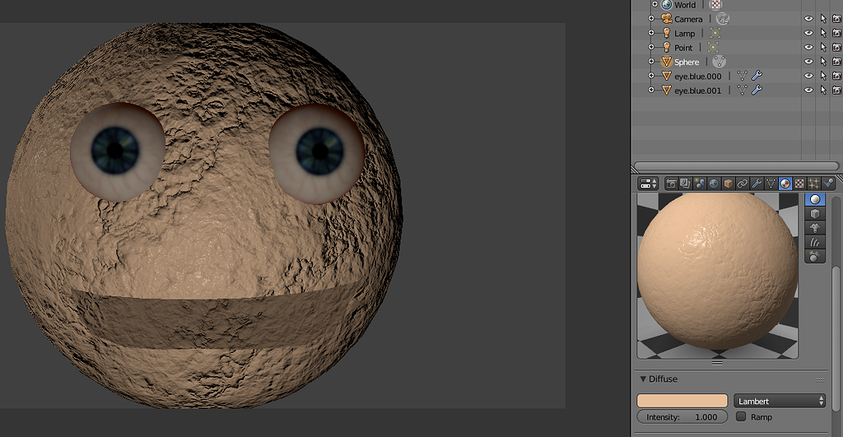Toggle visibility of eye.blue.000
This screenshot has width=843, height=437.
(808, 76)
